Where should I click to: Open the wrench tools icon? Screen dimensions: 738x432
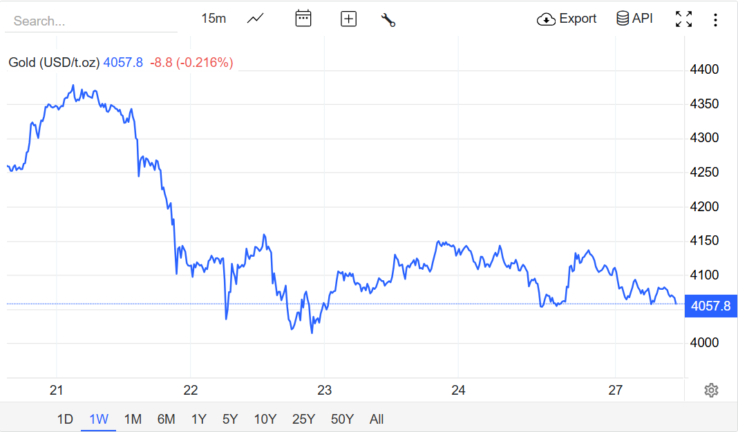388,19
